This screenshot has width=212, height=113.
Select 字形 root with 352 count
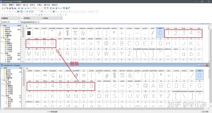coord(5,68)
